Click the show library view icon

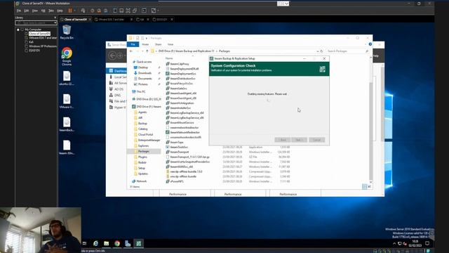click(115, 11)
